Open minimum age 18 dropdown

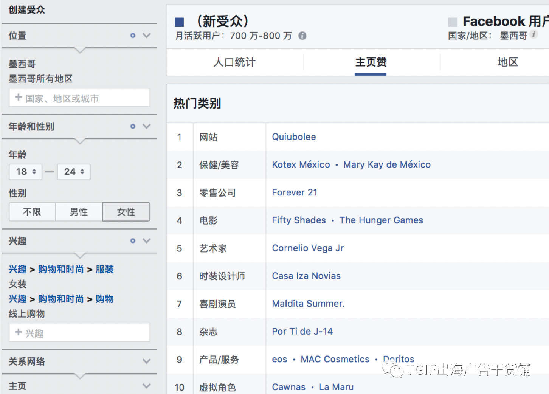click(26, 172)
